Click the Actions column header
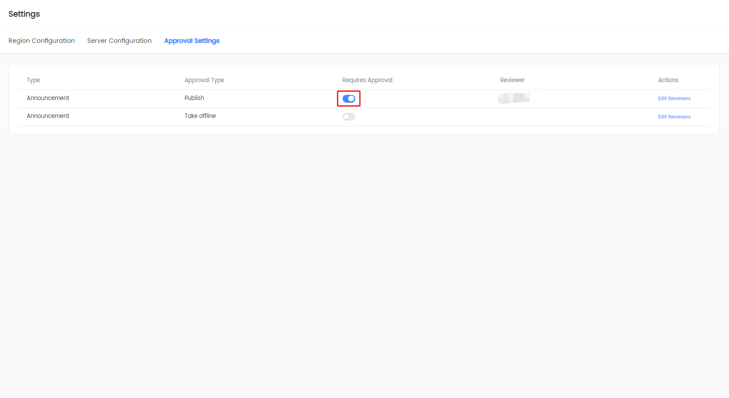Viewport: 729px width, 398px height. tap(668, 80)
